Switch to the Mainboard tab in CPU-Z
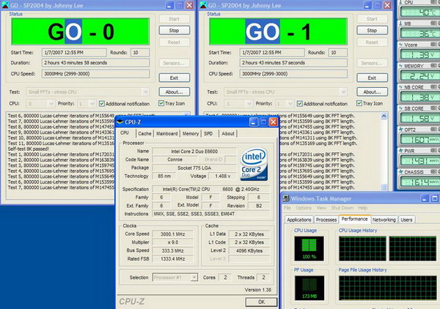The height and width of the screenshot is (309, 440). 167,133
